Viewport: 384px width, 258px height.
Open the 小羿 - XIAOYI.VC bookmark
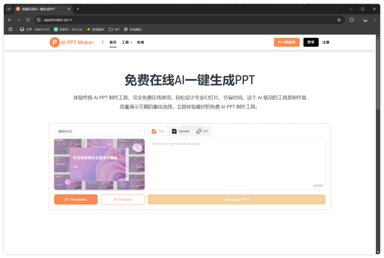pyautogui.click(x=35, y=29)
